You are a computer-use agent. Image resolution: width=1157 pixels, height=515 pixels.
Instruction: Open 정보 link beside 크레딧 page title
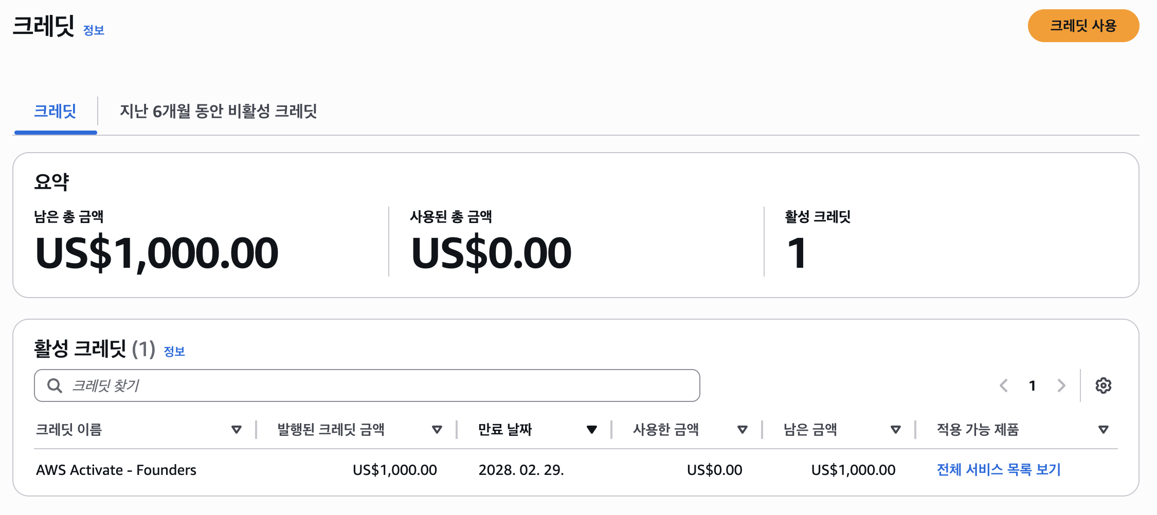[x=94, y=30]
